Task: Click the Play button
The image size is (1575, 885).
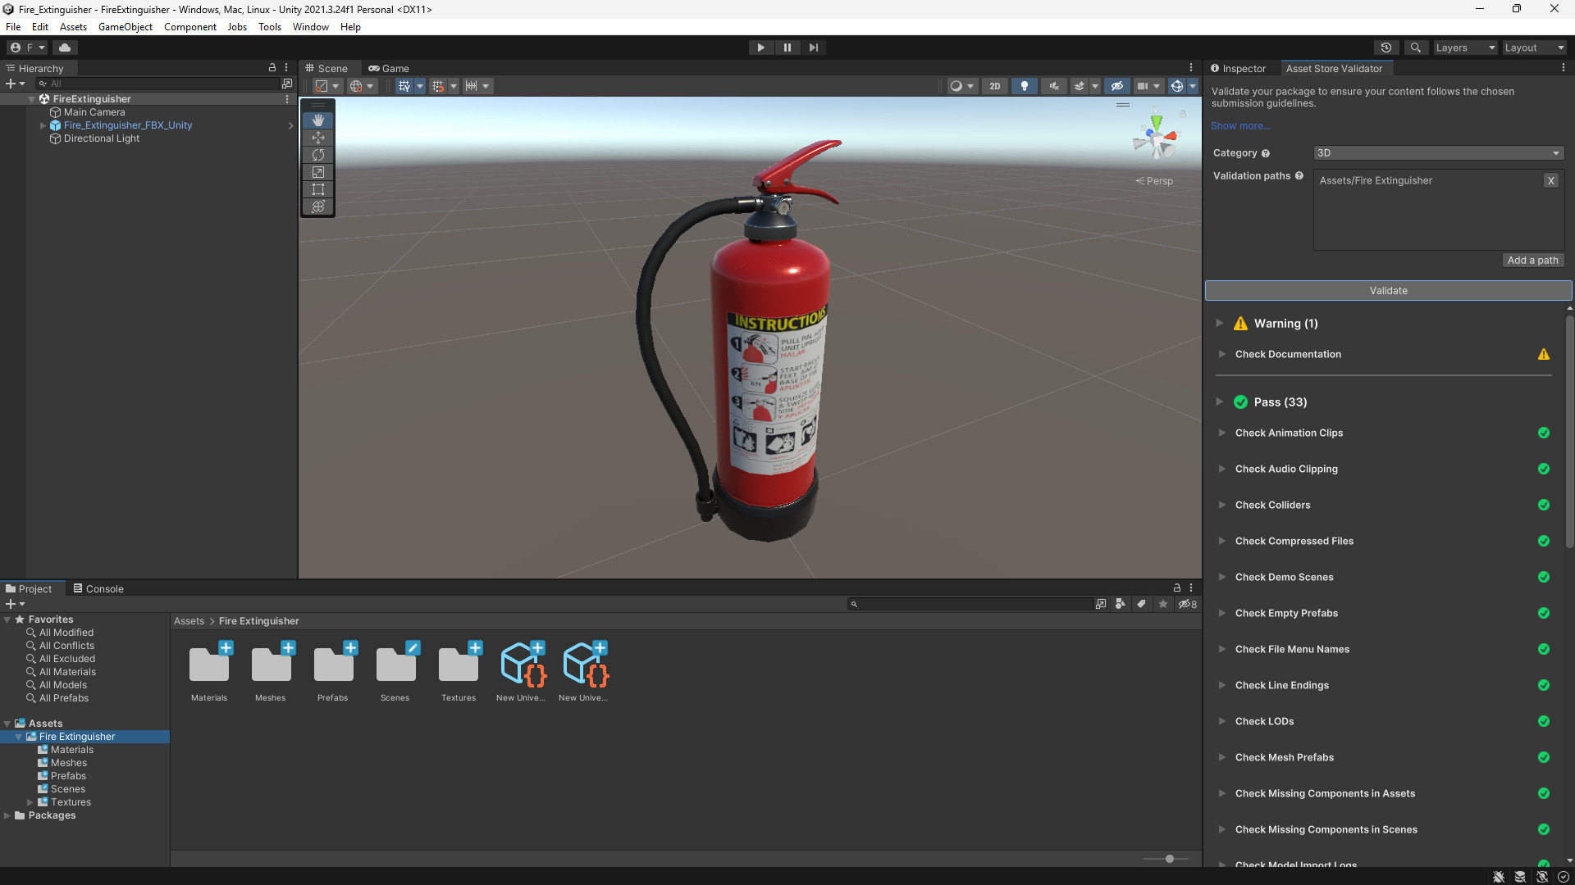Action: (x=761, y=48)
